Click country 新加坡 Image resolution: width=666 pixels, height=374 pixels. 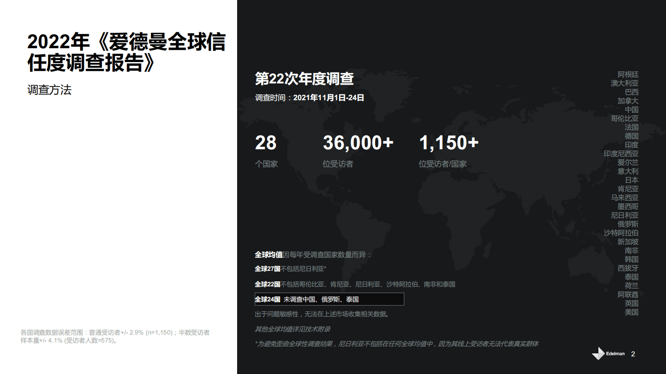coord(628,242)
